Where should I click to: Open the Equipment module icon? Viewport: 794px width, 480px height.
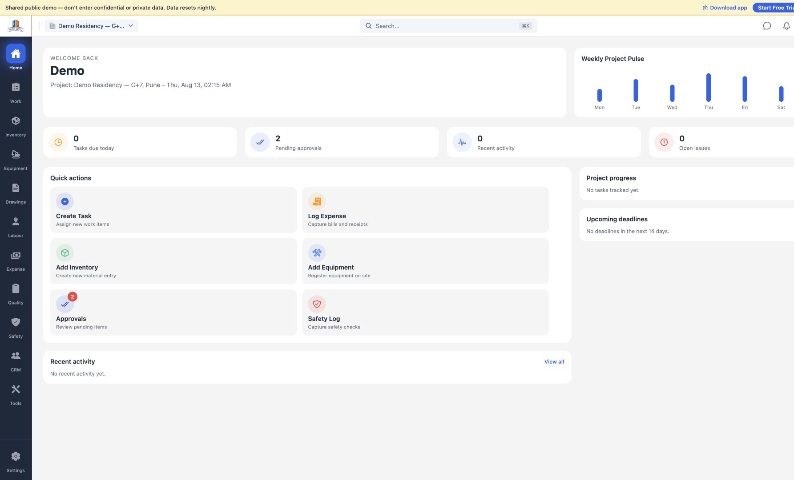tap(16, 155)
